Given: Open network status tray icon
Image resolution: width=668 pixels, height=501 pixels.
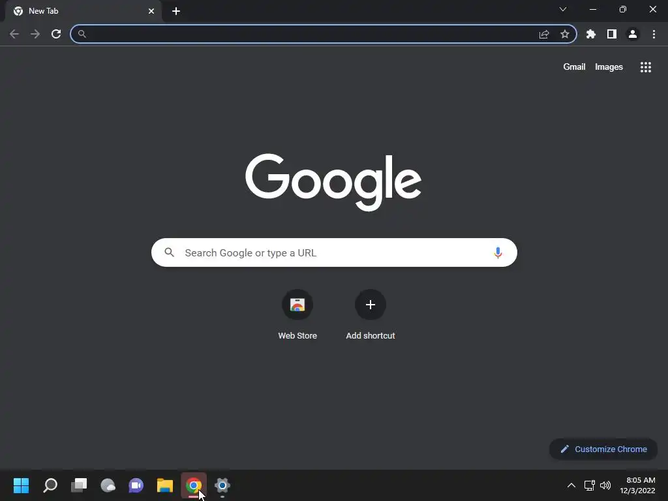Looking at the screenshot, I should (x=590, y=485).
